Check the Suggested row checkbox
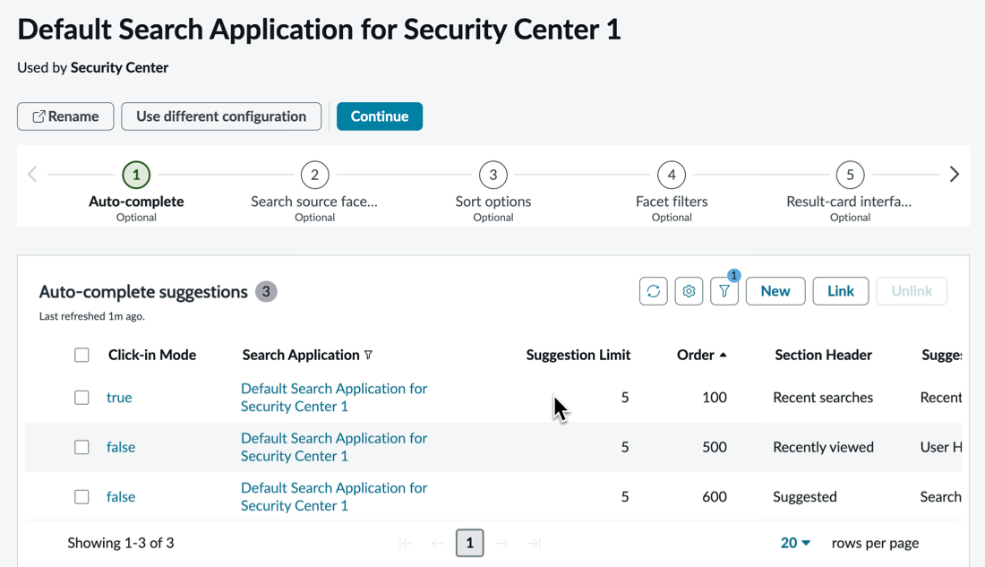This screenshot has width=985, height=567. (81, 496)
